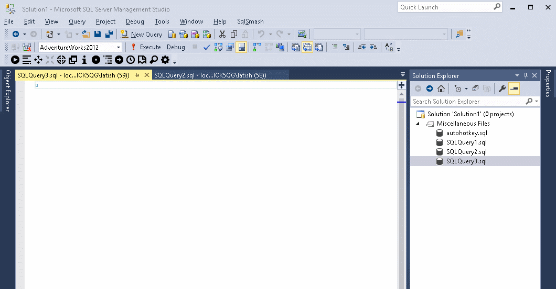Click the Debug button

(x=176, y=47)
